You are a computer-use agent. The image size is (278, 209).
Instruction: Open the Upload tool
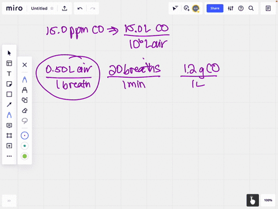pyautogui.click(x=9, y=146)
